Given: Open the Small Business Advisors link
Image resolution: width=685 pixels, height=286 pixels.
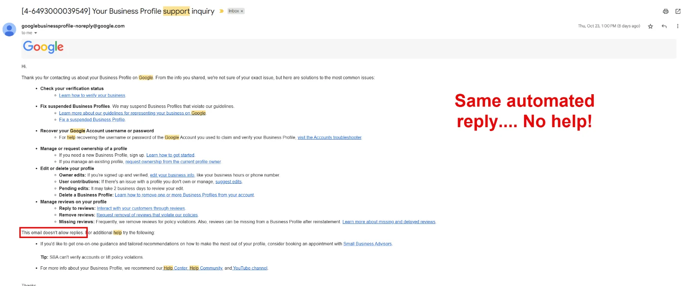Looking at the screenshot, I should click(x=367, y=244).
